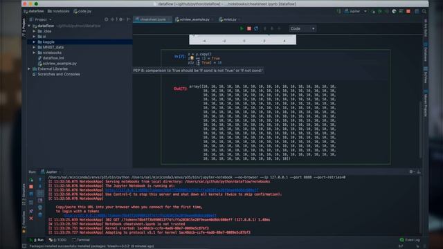Restart the Jupyter kernel
Screen dimensions: 443x249
(x=256, y=28)
